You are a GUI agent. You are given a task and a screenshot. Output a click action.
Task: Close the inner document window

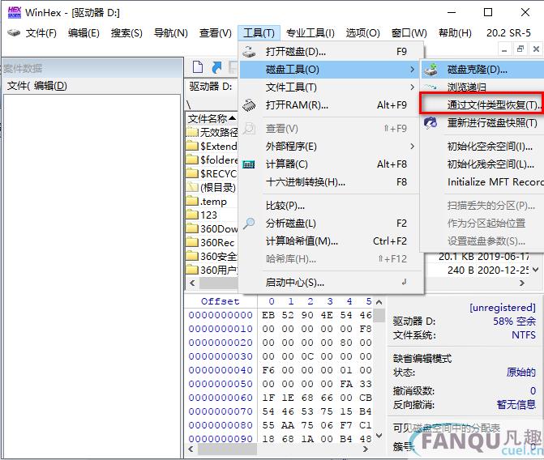point(536,49)
